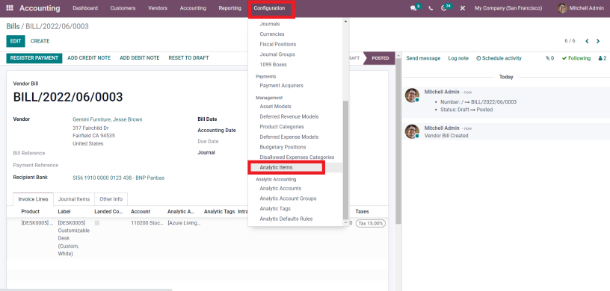This screenshot has width=610, height=291.
Task: Open the activities clock icon
Action: click(x=444, y=8)
